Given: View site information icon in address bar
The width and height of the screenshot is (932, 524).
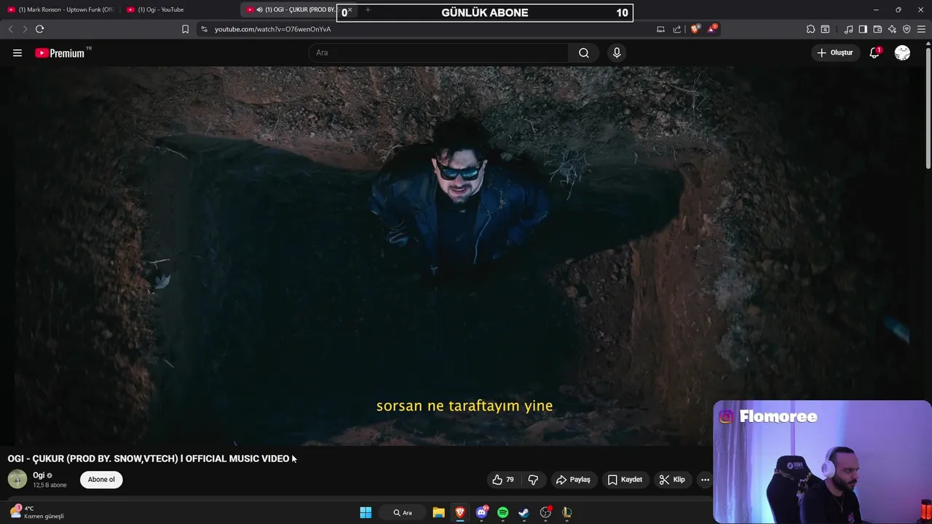Looking at the screenshot, I should click(204, 29).
